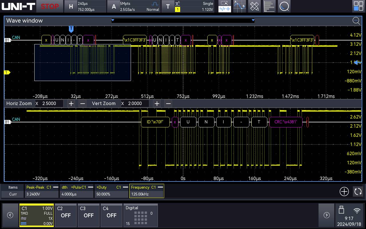366x229 pixels.
Task: Enable channel C2
Action: 65,215
